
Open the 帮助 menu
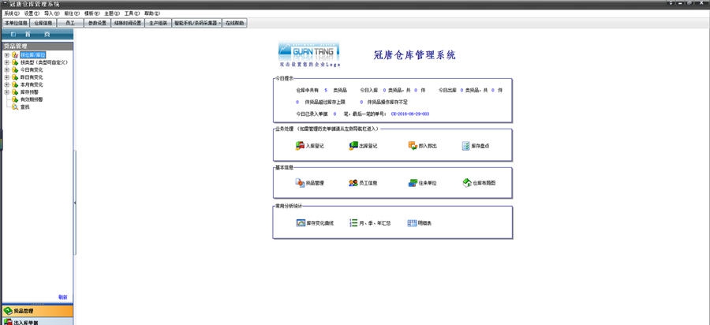click(x=152, y=13)
